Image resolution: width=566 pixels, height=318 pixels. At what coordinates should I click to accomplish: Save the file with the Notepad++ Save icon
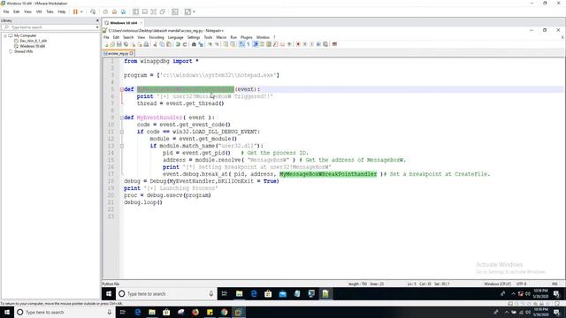tap(119, 44)
